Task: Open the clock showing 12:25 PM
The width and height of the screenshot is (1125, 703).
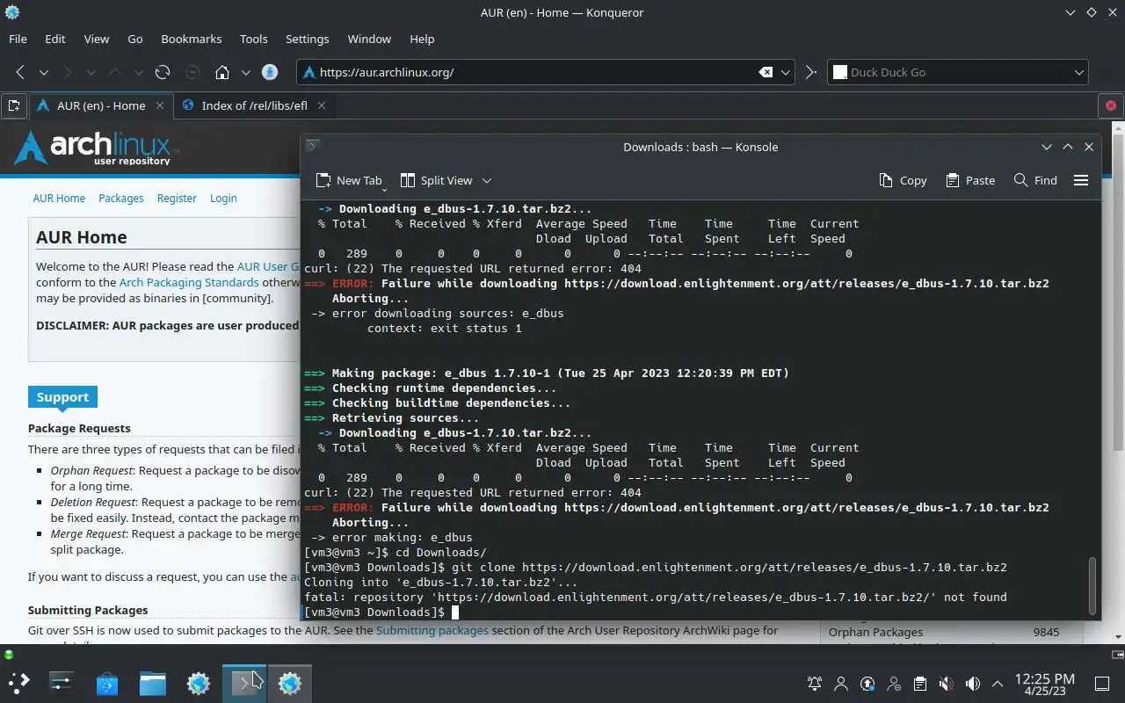Action: 1045,685
